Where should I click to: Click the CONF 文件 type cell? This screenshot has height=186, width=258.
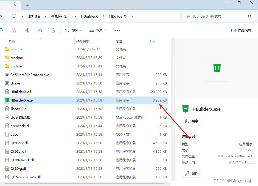pyautogui.click(x=124, y=134)
